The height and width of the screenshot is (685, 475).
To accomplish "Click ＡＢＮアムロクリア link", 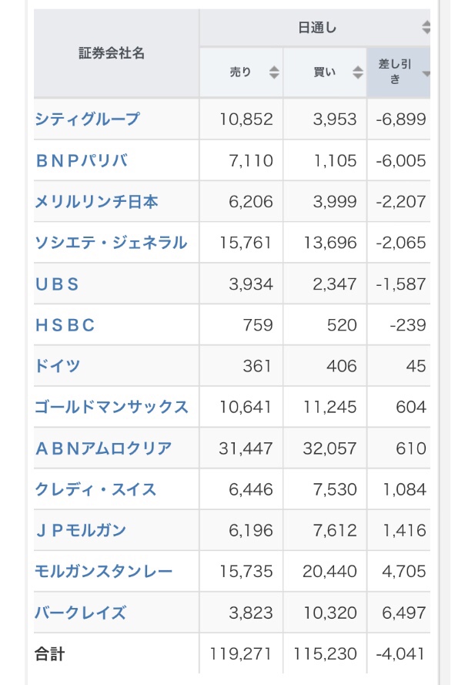I will coord(104,448).
